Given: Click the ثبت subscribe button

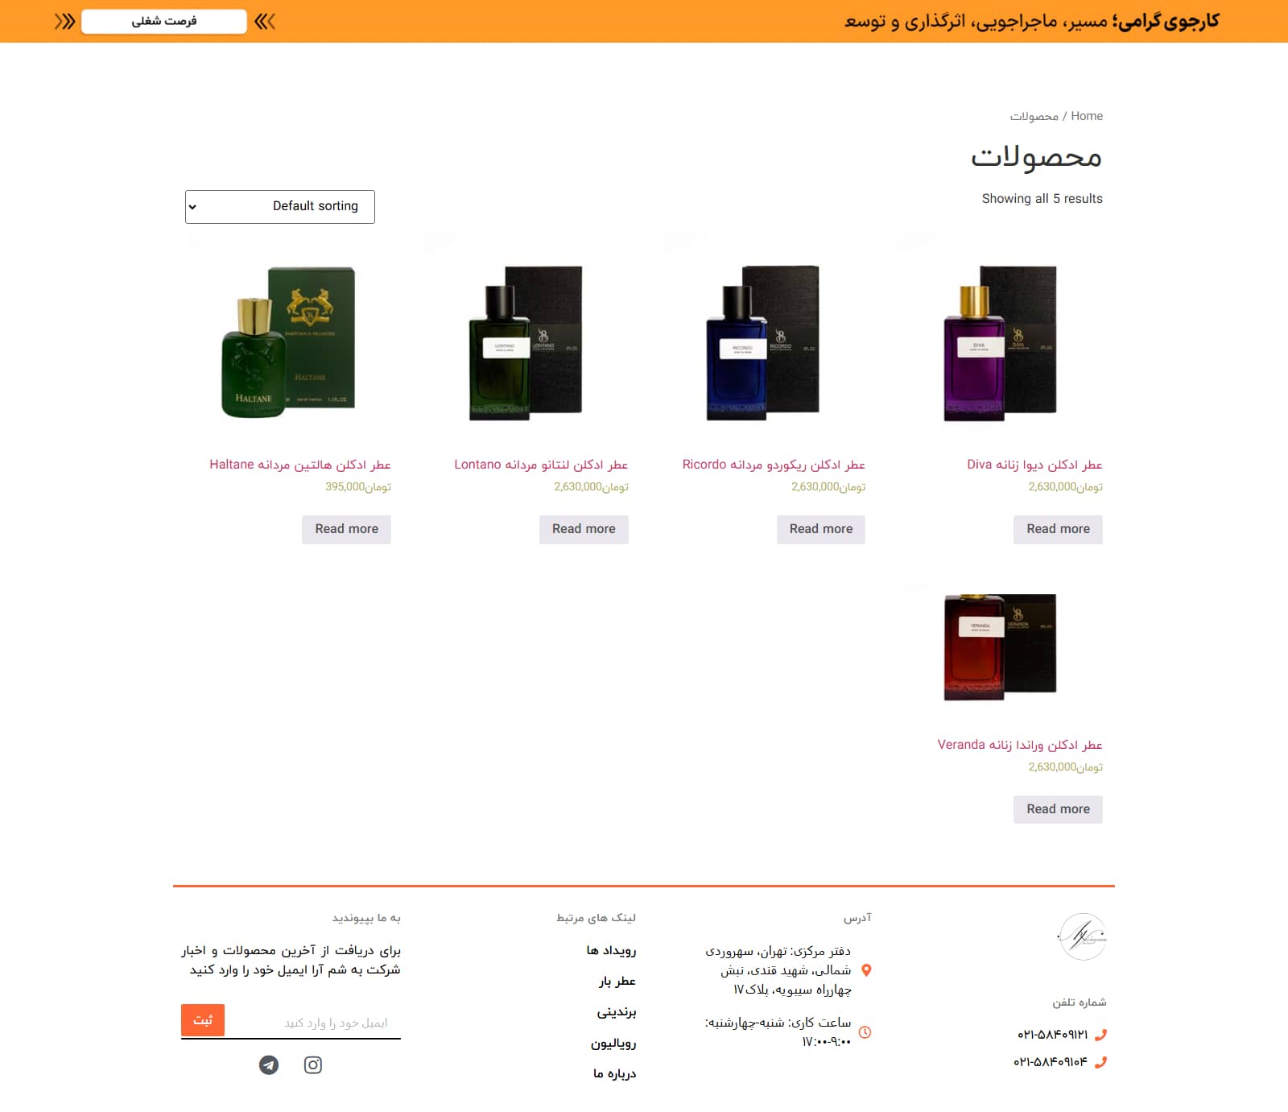Looking at the screenshot, I should tap(203, 1020).
